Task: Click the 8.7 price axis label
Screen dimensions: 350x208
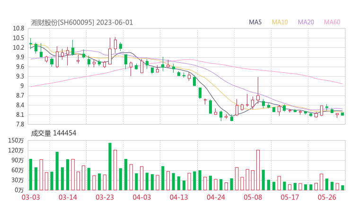Action: point(19,95)
